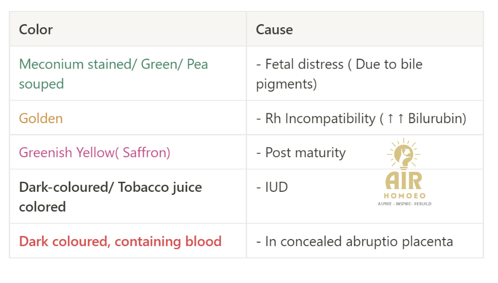Click the Meconium stained/ Green/ Pea souped cell
Screen dimensions: 498x283
[128, 73]
